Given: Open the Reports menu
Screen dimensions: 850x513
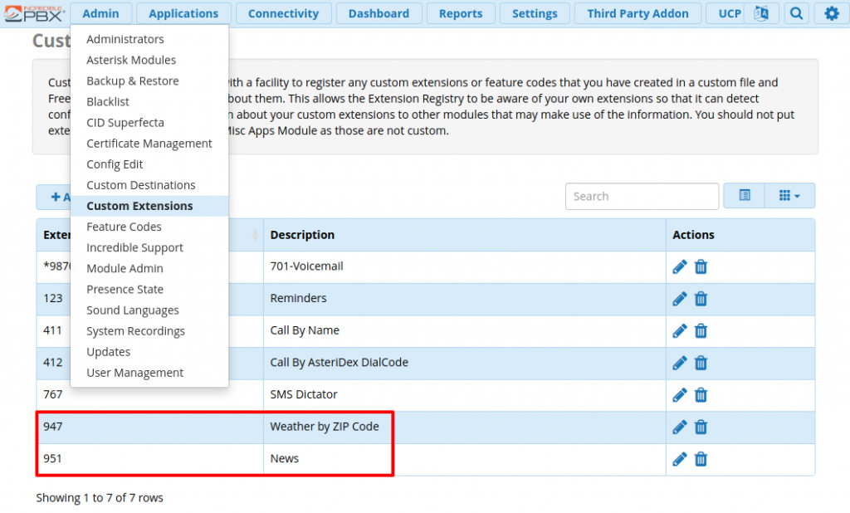Looking at the screenshot, I should pyautogui.click(x=461, y=13).
